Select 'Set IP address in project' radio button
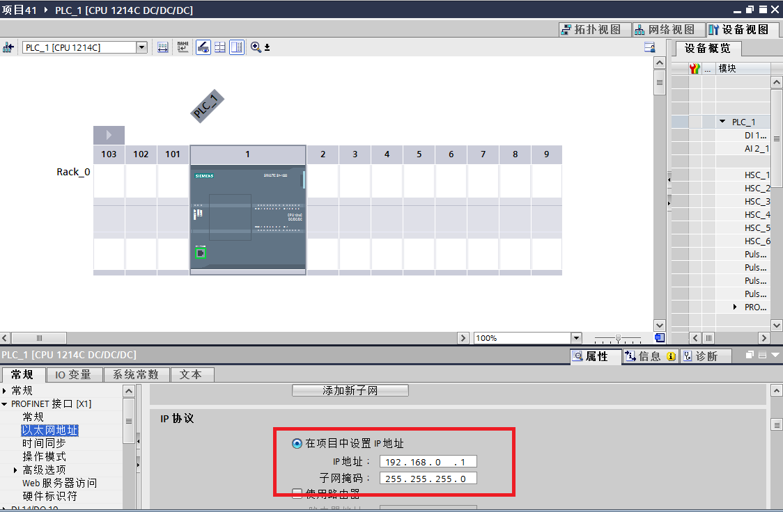 pyautogui.click(x=297, y=444)
